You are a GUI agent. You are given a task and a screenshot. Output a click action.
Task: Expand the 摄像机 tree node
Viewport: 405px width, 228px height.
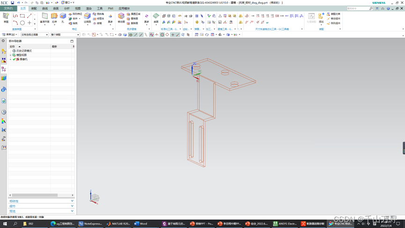(11, 59)
